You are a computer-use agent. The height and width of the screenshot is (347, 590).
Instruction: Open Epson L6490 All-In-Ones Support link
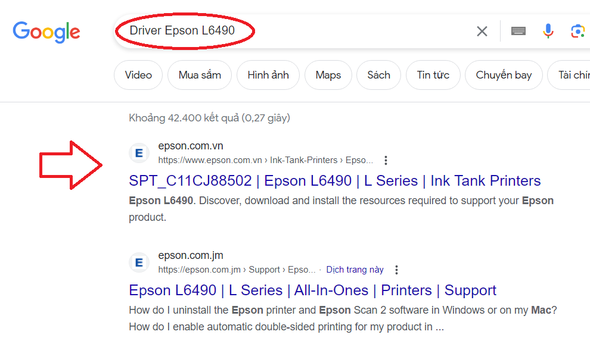point(312,290)
